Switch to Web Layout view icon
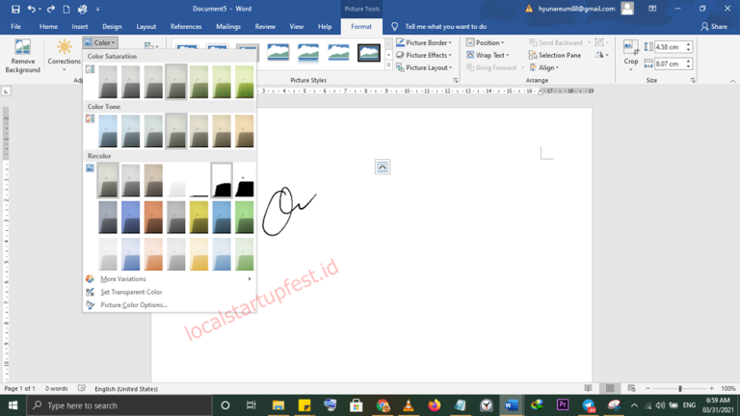The width and height of the screenshot is (740, 416). coord(631,388)
